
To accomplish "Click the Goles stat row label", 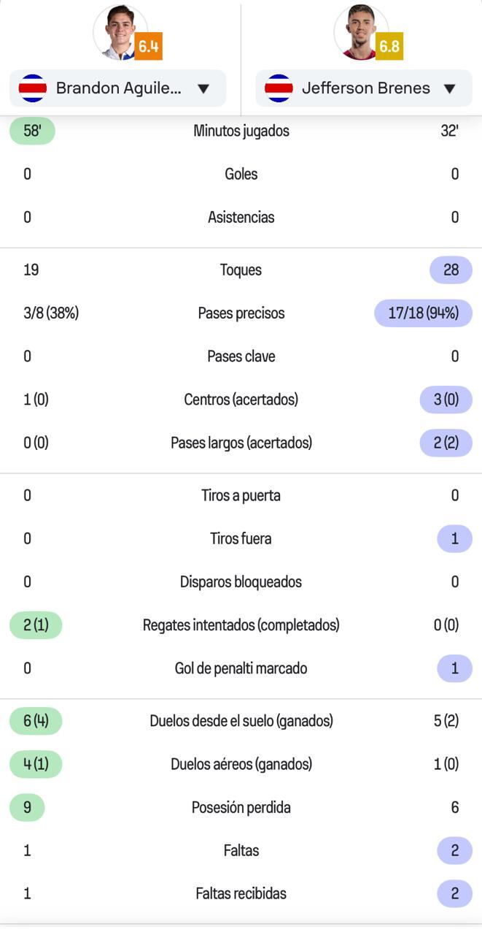I will pos(241,174).
